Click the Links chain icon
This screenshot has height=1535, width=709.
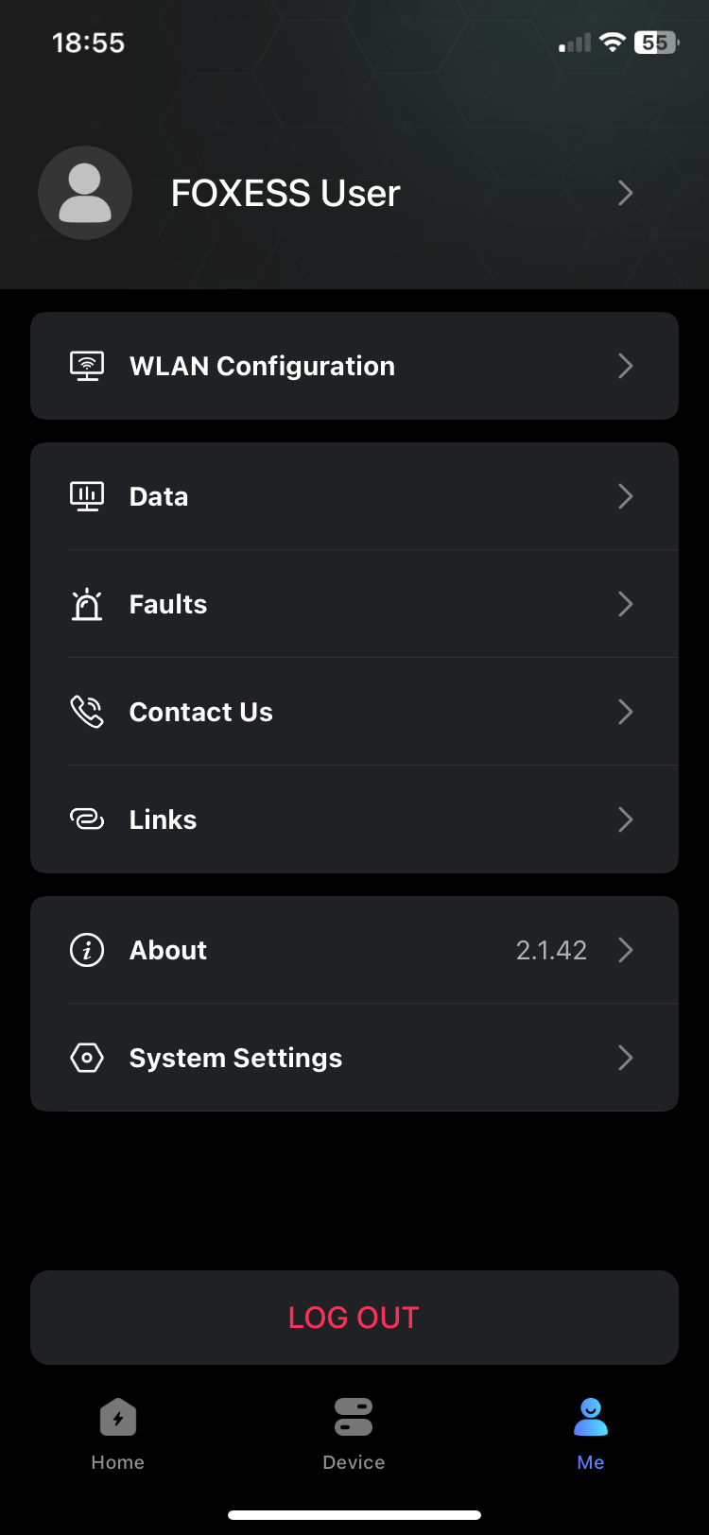[87, 819]
